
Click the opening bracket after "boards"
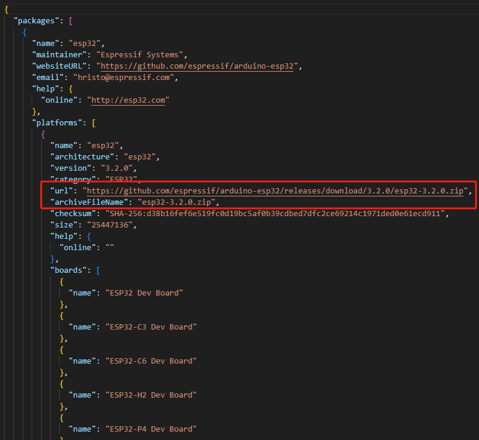click(x=98, y=270)
